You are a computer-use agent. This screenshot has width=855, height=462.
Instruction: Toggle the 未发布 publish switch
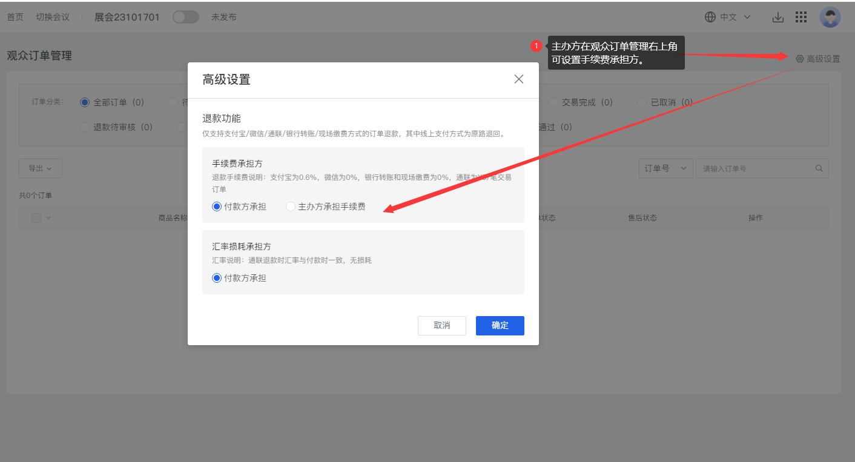pos(186,17)
